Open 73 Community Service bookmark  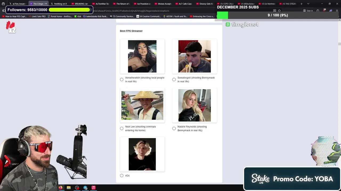click(x=122, y=16)
